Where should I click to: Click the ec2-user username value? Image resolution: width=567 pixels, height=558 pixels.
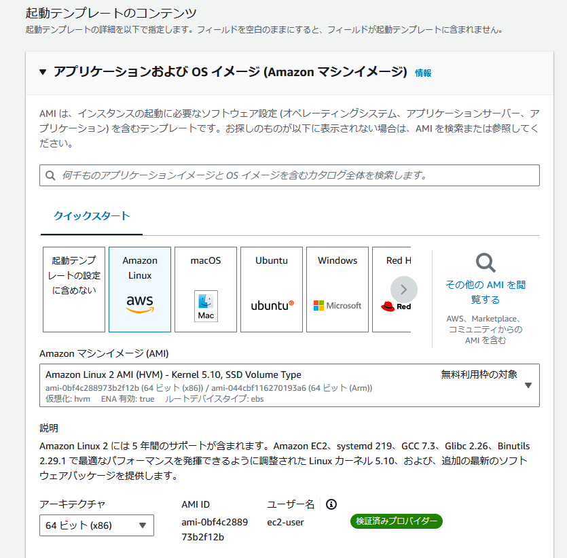pyautogui.click(x=285, y=522)
